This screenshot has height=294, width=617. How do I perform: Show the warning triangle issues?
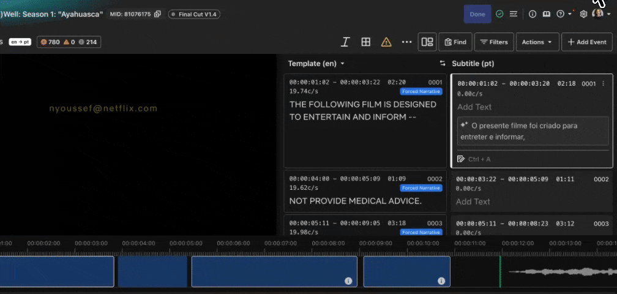(x=386, y=42)
